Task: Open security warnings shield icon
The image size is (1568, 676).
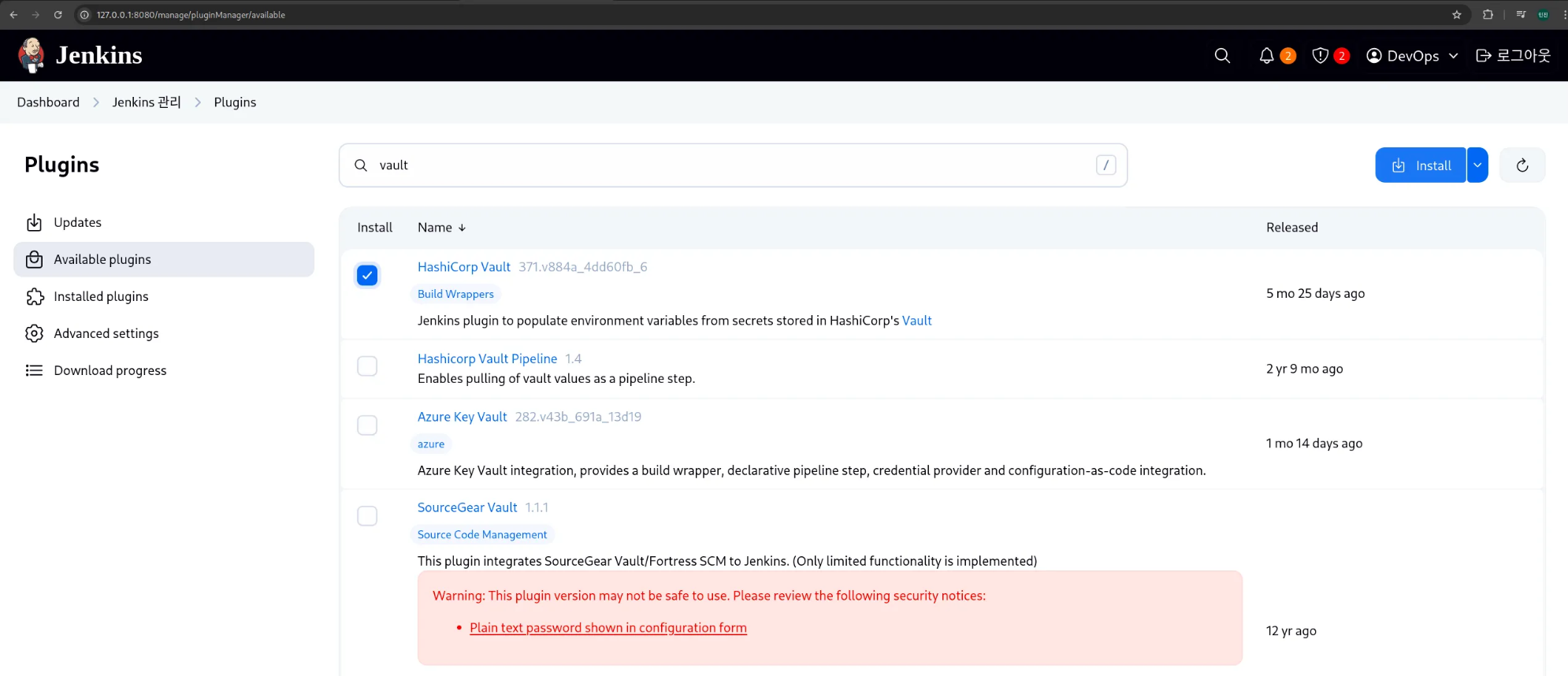Action: click(x=1321, y=55)
